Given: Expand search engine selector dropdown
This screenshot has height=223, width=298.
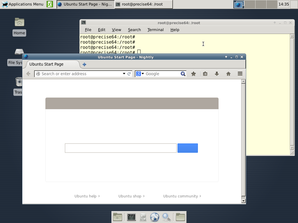Looking at the screenshot, I should click(x=143, y=73).
